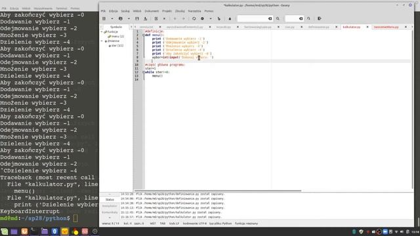
Task: Open the Dokument menu
Action: pyautogui.click(x=152, y=11)
